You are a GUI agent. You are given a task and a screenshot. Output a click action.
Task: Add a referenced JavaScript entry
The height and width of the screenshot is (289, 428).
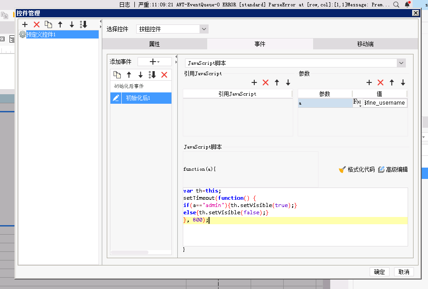[254, 82]
